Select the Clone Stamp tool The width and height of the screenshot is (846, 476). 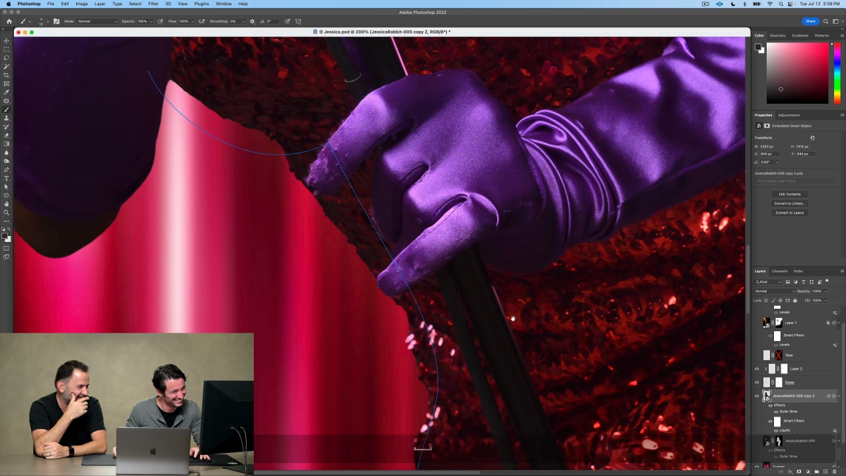pos(7,118)
